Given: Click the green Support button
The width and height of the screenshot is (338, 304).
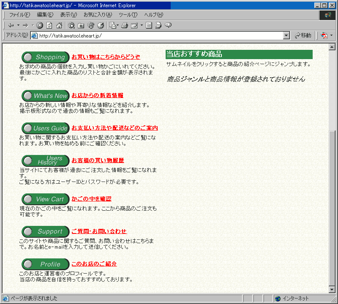Looking at the screenshot, I should tap(46, 231).
